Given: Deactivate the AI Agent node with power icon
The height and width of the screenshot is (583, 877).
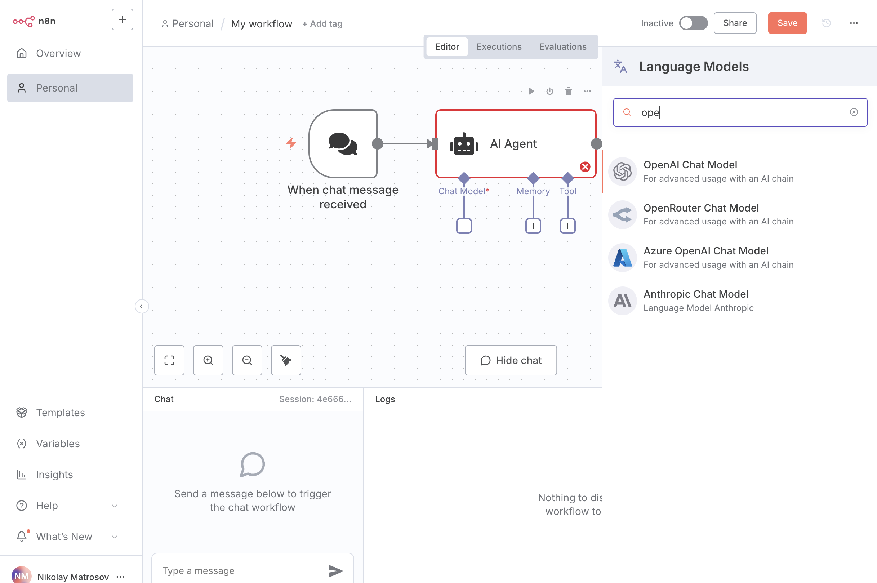Looking at the screenshot, I should coord(549,91).
